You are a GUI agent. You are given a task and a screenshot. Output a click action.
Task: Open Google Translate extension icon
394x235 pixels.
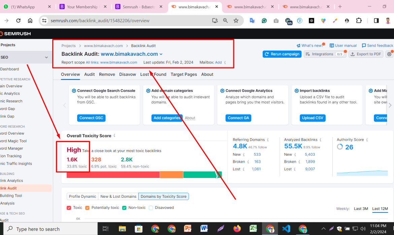(x=252, y=20)
